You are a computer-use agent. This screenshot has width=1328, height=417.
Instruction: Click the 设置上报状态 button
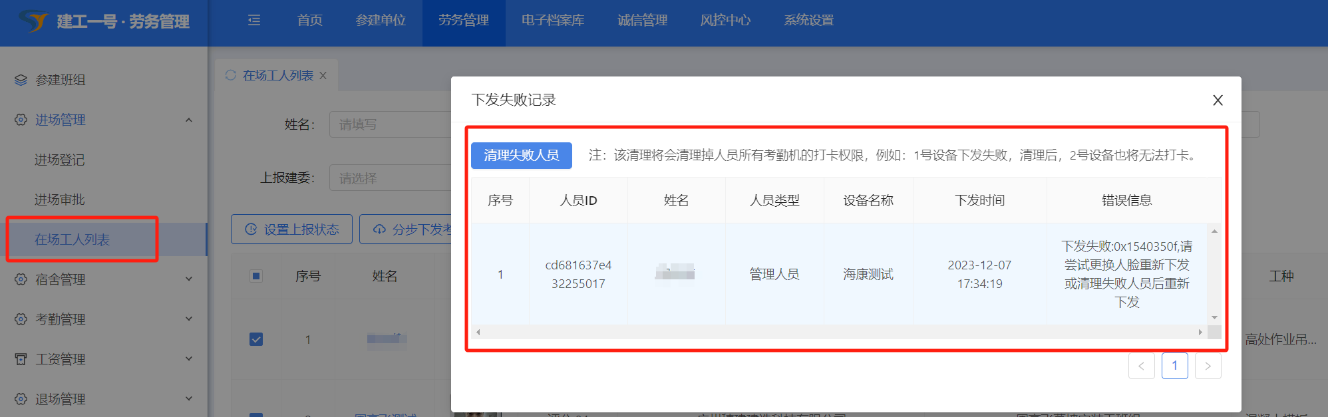click(x=291, y=229)
